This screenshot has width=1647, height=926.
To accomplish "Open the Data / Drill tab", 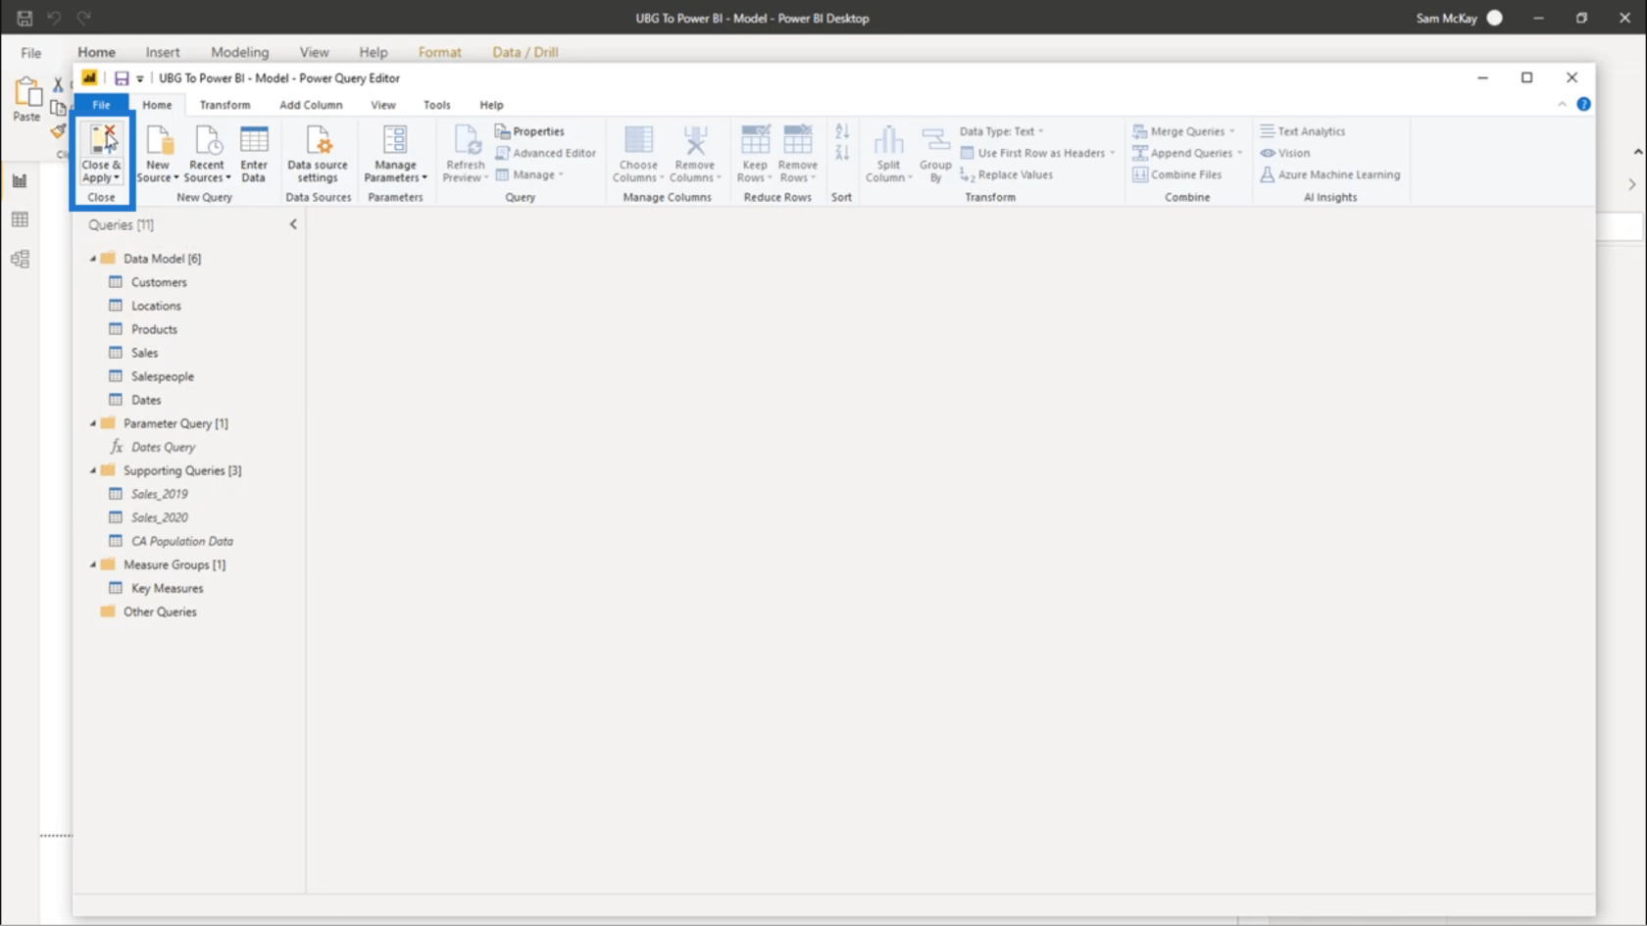I will click(525, 52).
